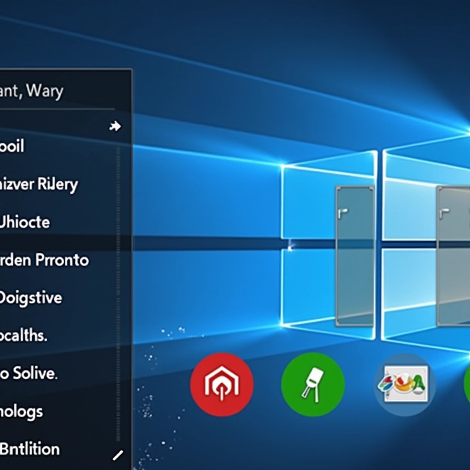Viewport: 470px width, 470px height.
Task: Choose the 'Uhiocte' menu entry
Action: coord(25,222)
